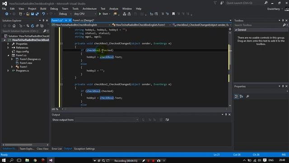
Task: Click the Increase indent toolbar icon
Action: pos(156,14)
